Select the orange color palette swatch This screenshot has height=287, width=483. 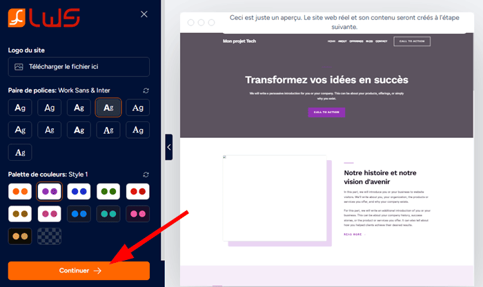(20, 192)
